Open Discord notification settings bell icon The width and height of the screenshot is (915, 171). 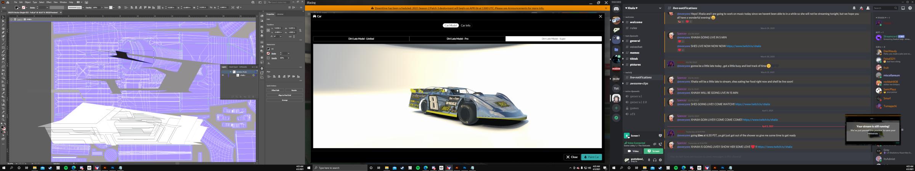click(x=854, y=8)
